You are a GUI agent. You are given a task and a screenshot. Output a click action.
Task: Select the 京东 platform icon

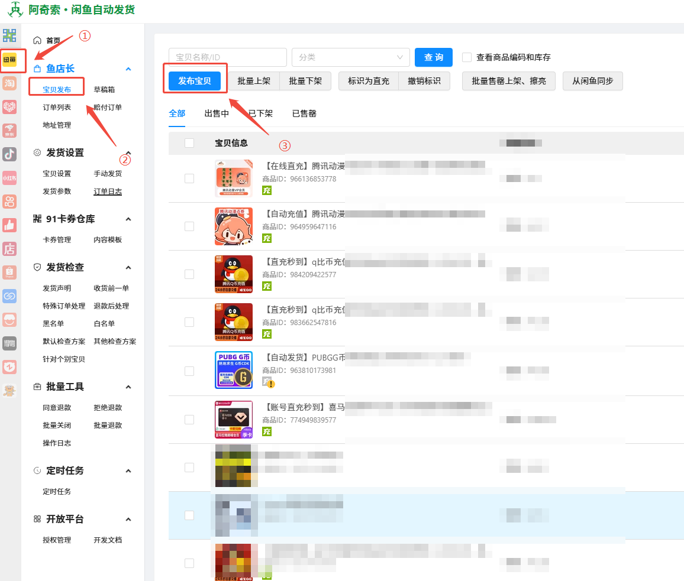coord(9,130)
